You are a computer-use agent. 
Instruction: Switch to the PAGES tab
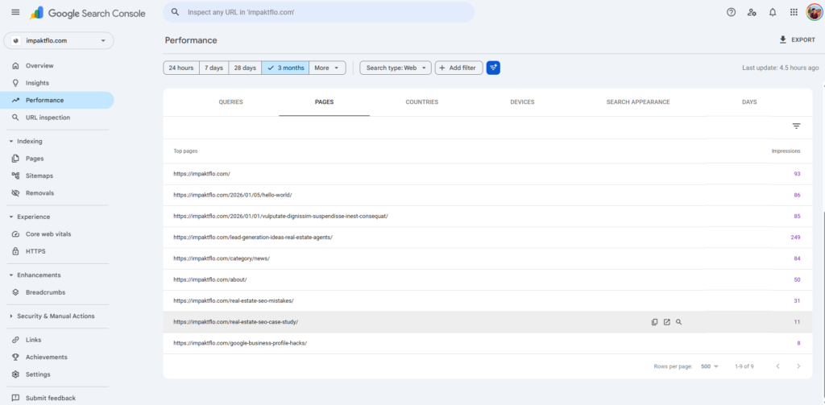click(324, 102)
